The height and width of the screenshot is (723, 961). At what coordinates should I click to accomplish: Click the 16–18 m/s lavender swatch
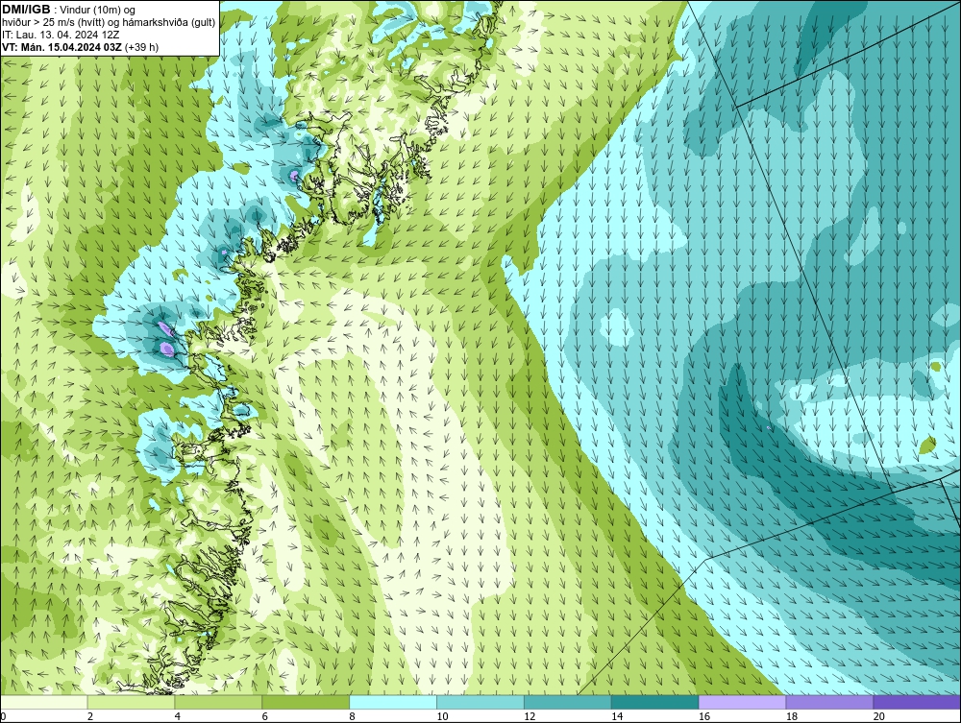pos(742,702)
